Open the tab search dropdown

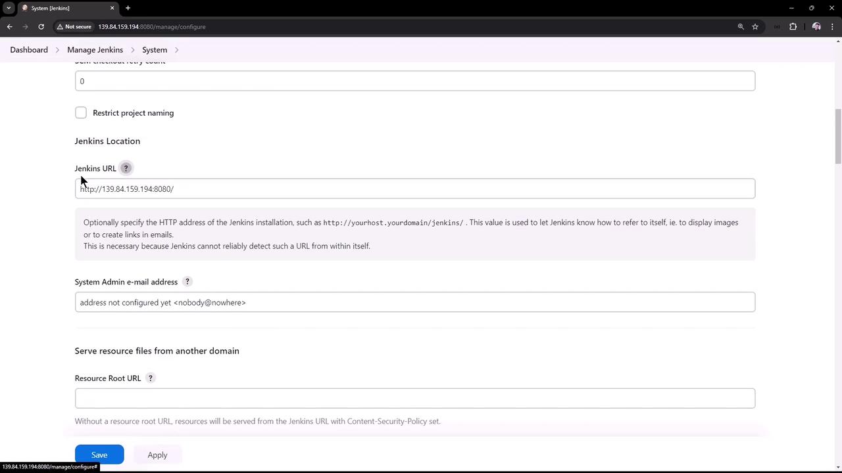(9, 8)
